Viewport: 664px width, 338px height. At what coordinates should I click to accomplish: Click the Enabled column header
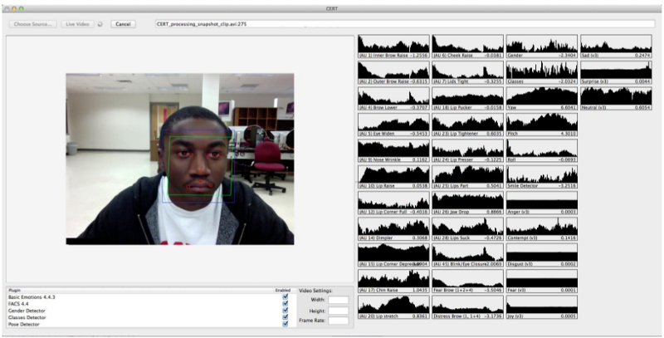[283, 291]
